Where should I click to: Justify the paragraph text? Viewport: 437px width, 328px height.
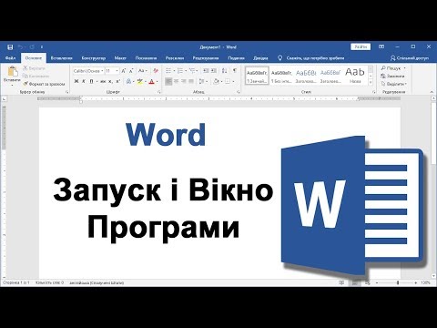(191, 81)
